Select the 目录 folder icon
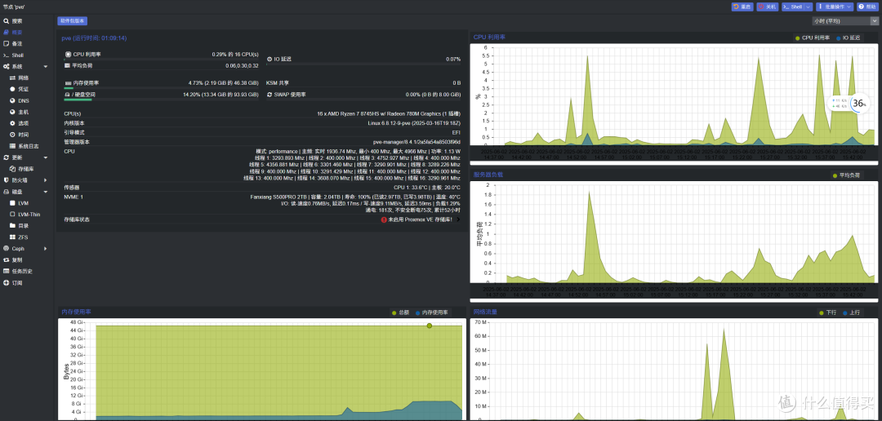Viewport: 882px width, 421px height. pyautogui.click(x=12, y=225)
